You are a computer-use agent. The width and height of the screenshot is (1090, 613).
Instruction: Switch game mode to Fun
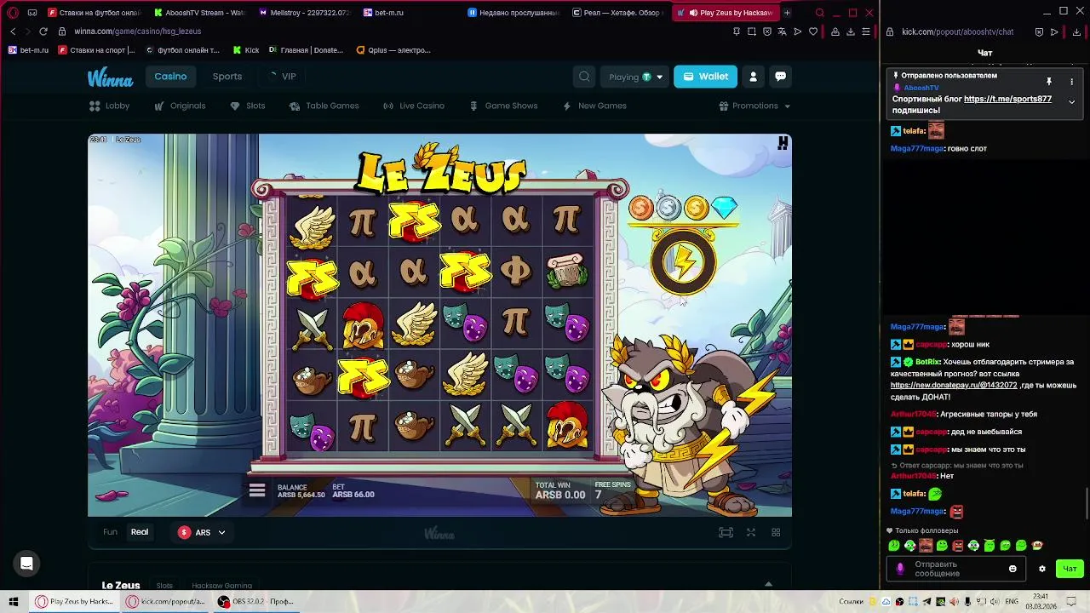(x=110, y=532)
